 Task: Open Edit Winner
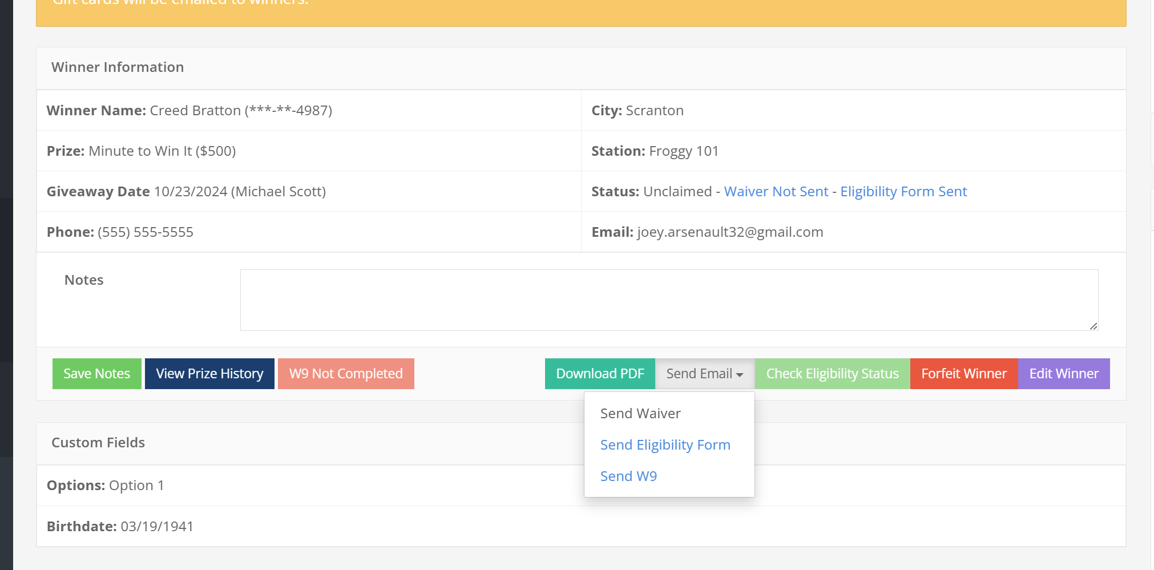(x=1063, y=374)
